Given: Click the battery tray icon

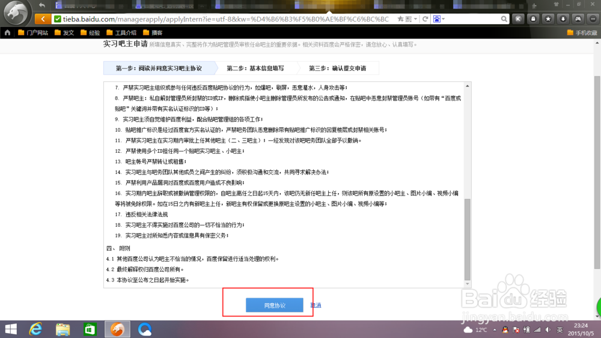Looking at the screenshot, I should click(x=526, y=330).
